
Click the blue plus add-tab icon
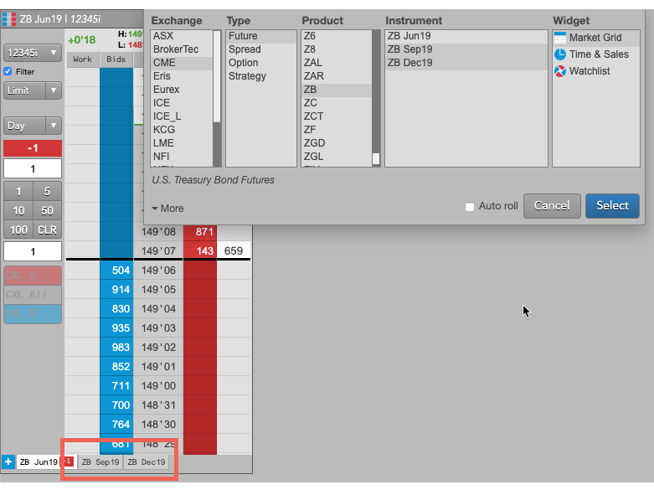point(8,462)
